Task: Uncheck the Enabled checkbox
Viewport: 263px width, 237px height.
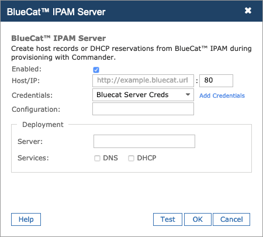Action: (x=96, y=70)
